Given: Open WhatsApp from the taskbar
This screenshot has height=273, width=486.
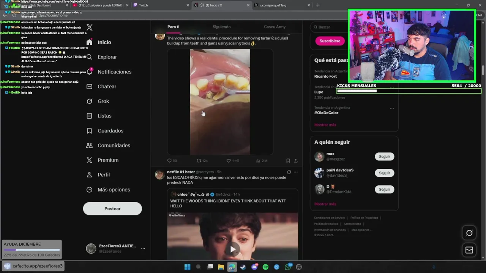Looking at the screenshot, I should click(288, 267).
